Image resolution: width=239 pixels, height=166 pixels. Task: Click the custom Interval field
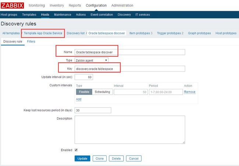[x=131, y=92]
